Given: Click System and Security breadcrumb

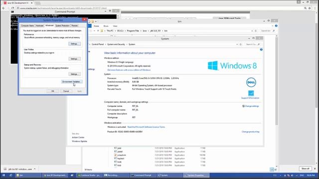Looking at the screenshot, I should pyautogui.click(x=116, y=44).
